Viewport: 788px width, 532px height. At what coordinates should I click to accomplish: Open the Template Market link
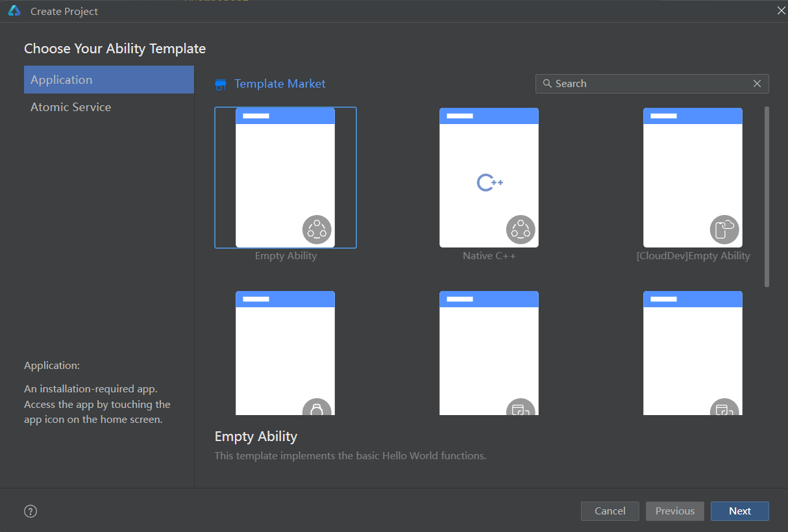pos(280,84)
